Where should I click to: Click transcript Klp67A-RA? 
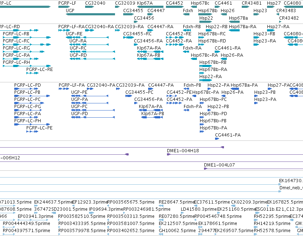(x=150, y=52)
